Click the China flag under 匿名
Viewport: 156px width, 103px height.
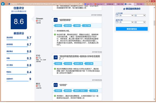click(x=37, y=86)
